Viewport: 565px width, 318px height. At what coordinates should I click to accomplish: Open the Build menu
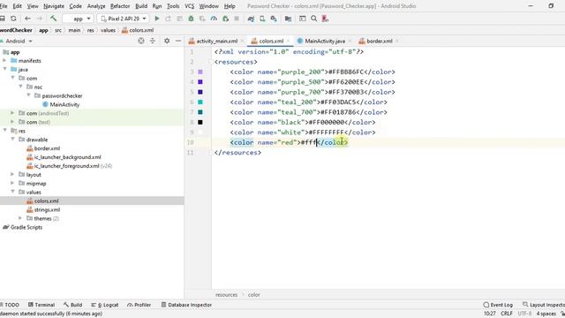point(141,6)
